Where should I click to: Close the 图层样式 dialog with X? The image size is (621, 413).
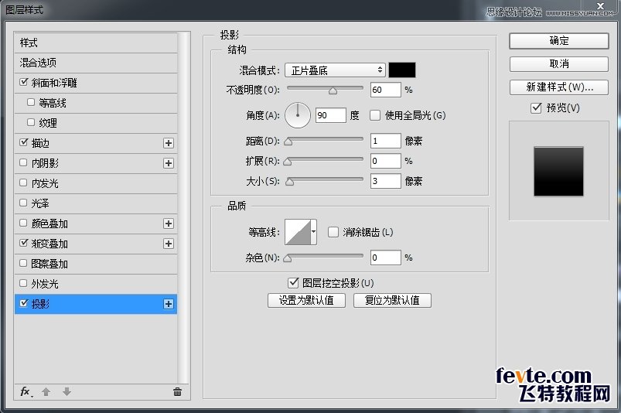[600, 5]
